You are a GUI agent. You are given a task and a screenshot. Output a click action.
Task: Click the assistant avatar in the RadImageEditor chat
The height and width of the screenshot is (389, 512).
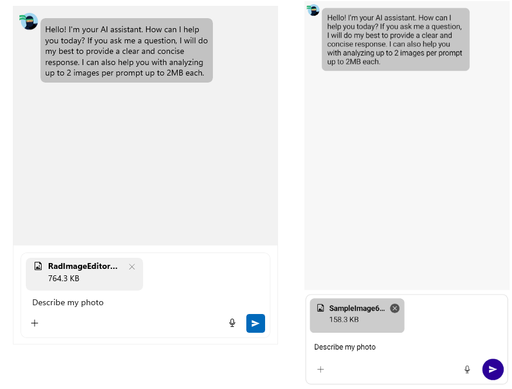[29, 22]
